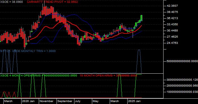This screenshot has width=198, height=104.
Task: Click the 100000000000000.030 axis value
Action: (x=182, y=92)
